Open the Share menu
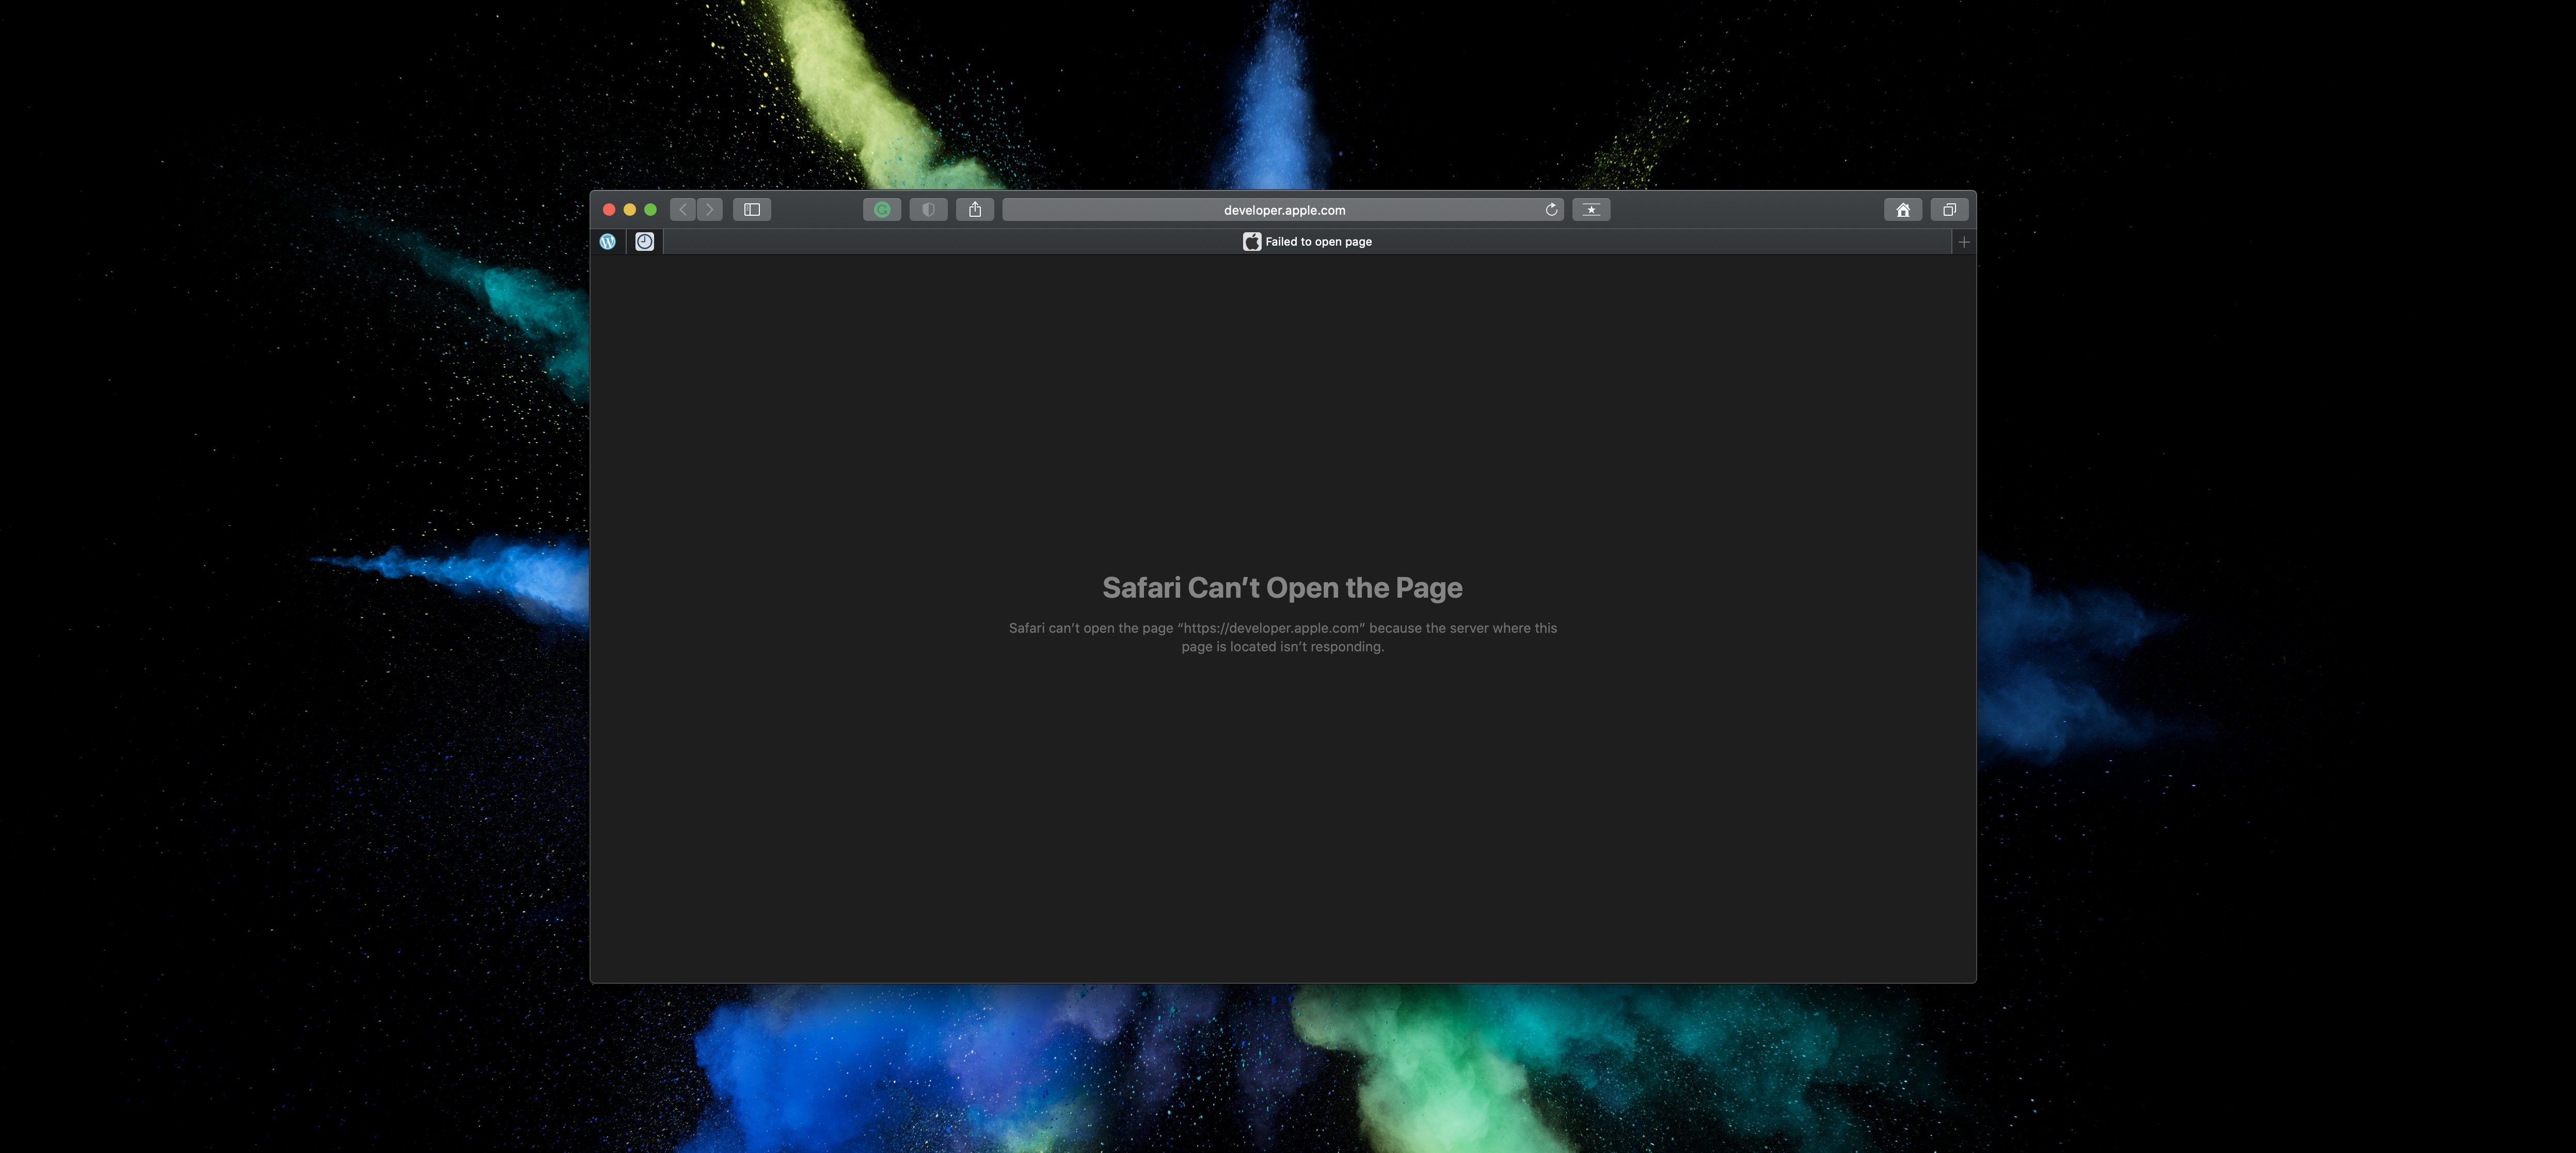The height and width of the screenshot is (1153, 2576). click(975, 210)
